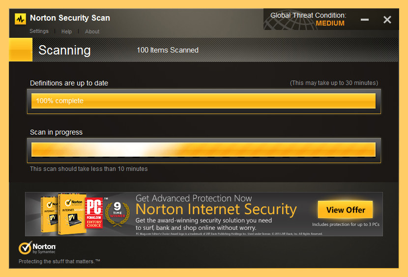Screen dimensions: 408x277
Task: Click the Norton Internet Security headline link
Action: click(x=216, y=210)
